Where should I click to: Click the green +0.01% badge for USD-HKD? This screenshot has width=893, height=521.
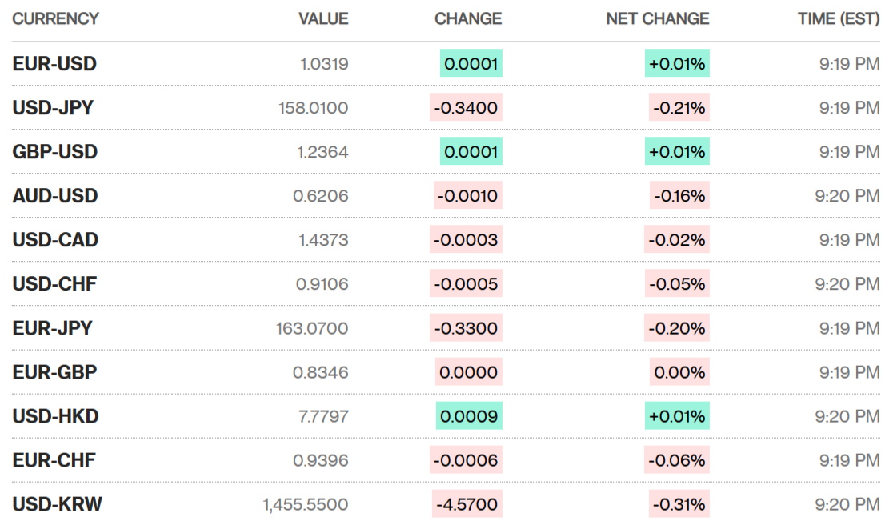coord(677,416)
